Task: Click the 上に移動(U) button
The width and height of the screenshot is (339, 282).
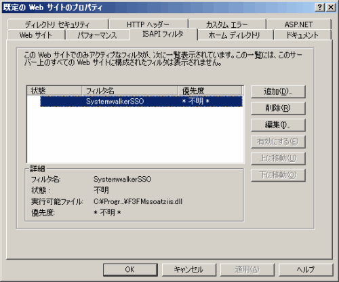Action: (x=278, y=159)
